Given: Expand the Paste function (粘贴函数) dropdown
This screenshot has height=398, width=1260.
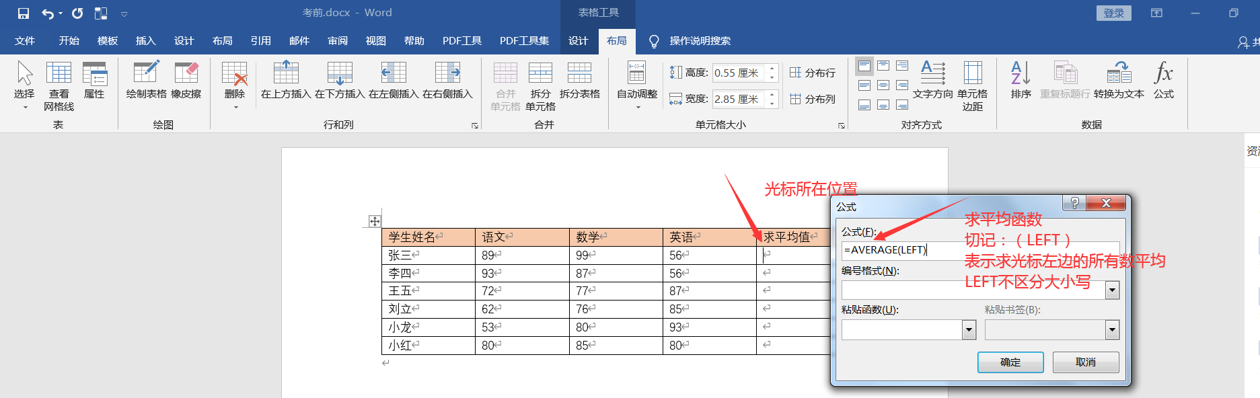Looking at the screenshot, I should 969,329.
